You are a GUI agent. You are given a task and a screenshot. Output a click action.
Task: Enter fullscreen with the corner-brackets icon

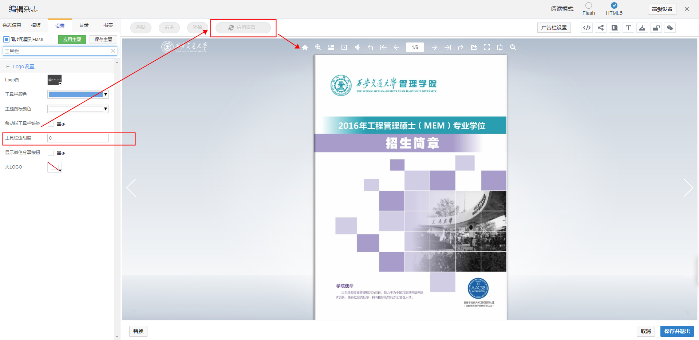pyautogui.click(x=487, y=47)
